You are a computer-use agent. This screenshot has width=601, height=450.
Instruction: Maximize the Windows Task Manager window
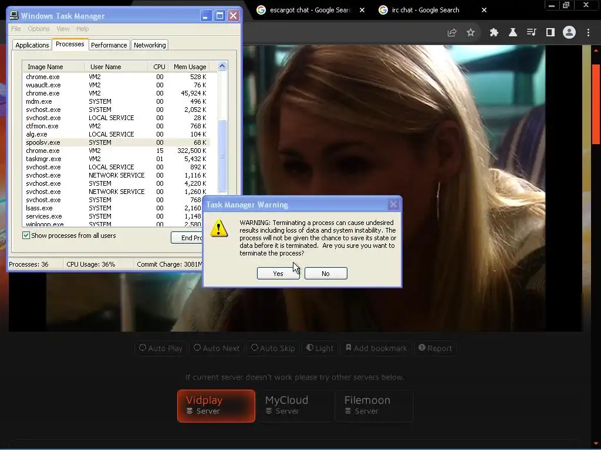(x=220, y=16)
